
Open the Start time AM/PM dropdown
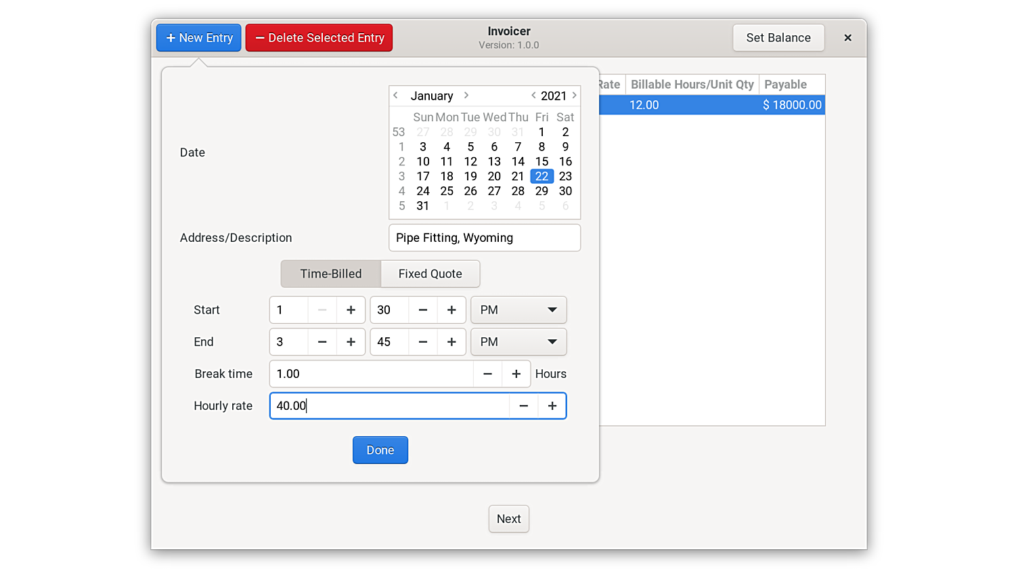click(x=518, y=310)
